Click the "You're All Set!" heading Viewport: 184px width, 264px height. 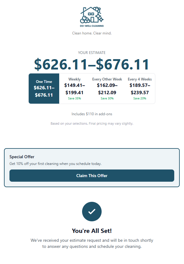click(92, 231)
